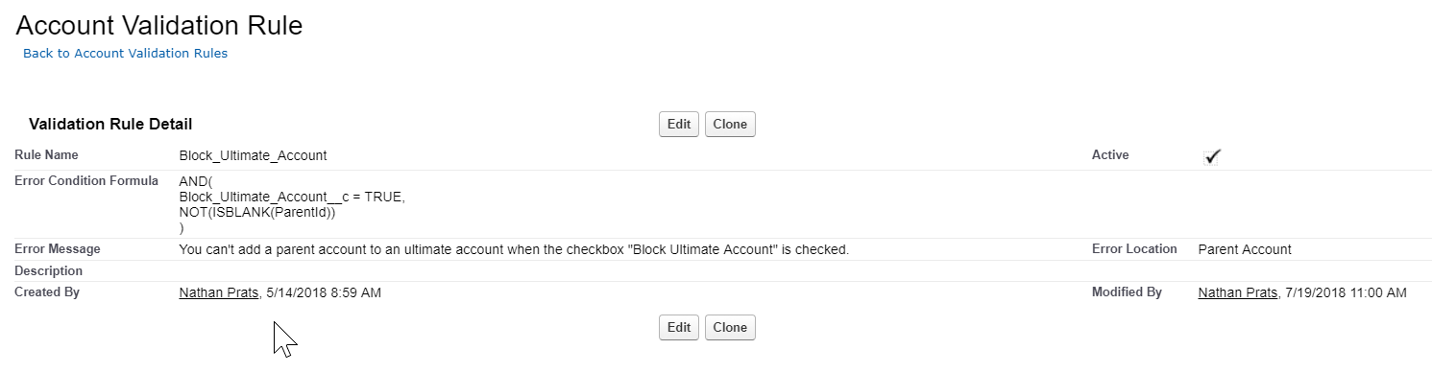Open Nathan Prats in Modified By

[x=1238, y=292]
